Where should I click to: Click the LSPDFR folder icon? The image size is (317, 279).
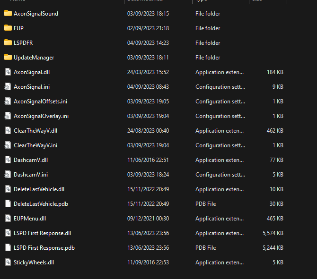[x=8, y=42]
